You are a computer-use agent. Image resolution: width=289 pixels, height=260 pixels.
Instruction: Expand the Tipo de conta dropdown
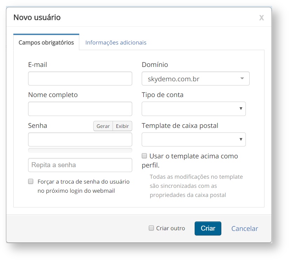tap(194, 109)
